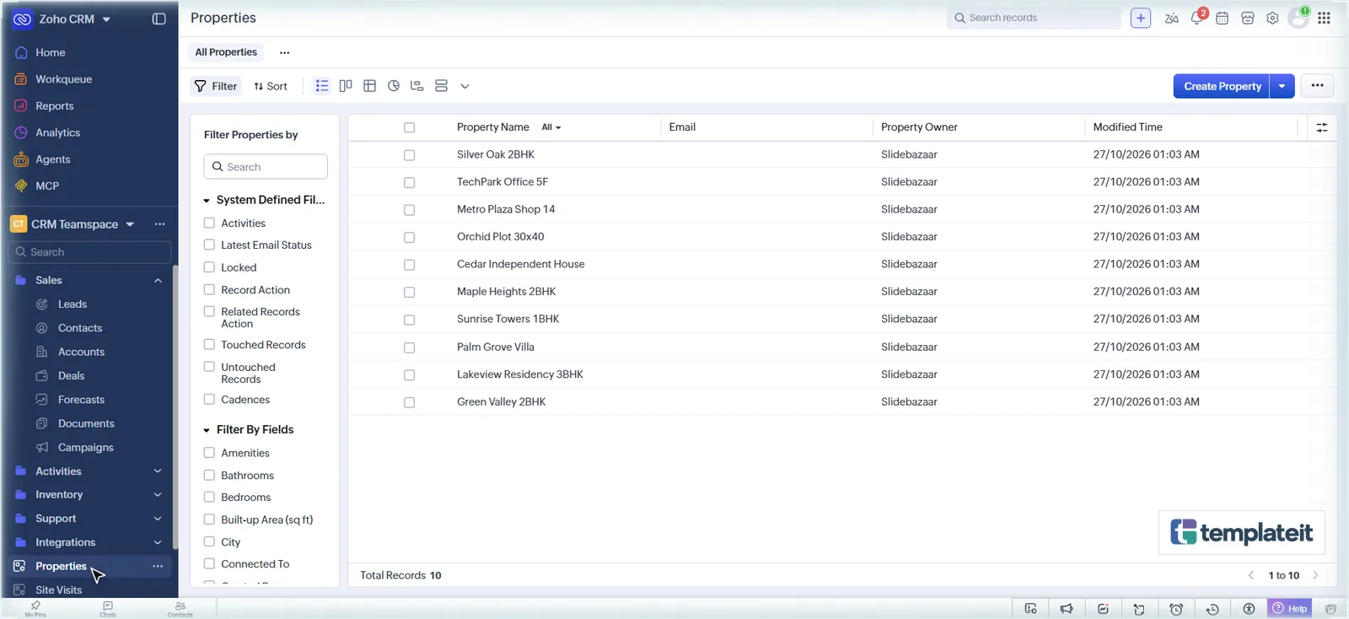The height and width of the screenshot is (619, 1349).
Task: Enable the Activities filter checkbox
Action: [209, 223]
